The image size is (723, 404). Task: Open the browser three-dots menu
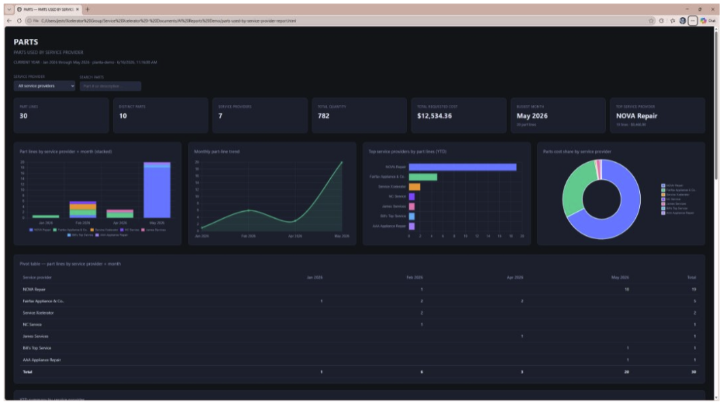pos(692,20)
